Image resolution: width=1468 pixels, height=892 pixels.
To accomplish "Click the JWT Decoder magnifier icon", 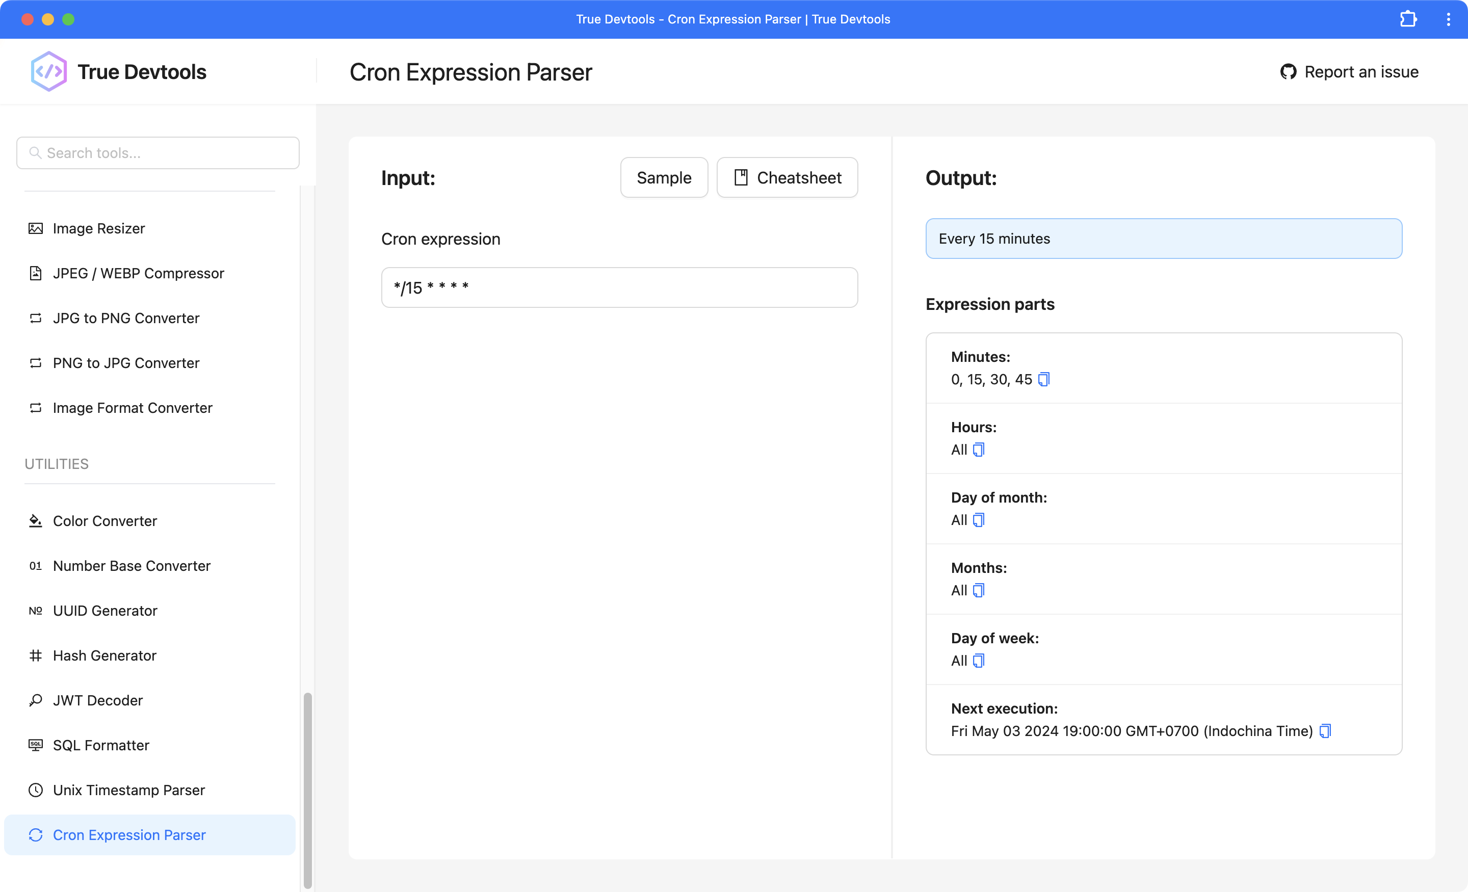I will 36,700.
